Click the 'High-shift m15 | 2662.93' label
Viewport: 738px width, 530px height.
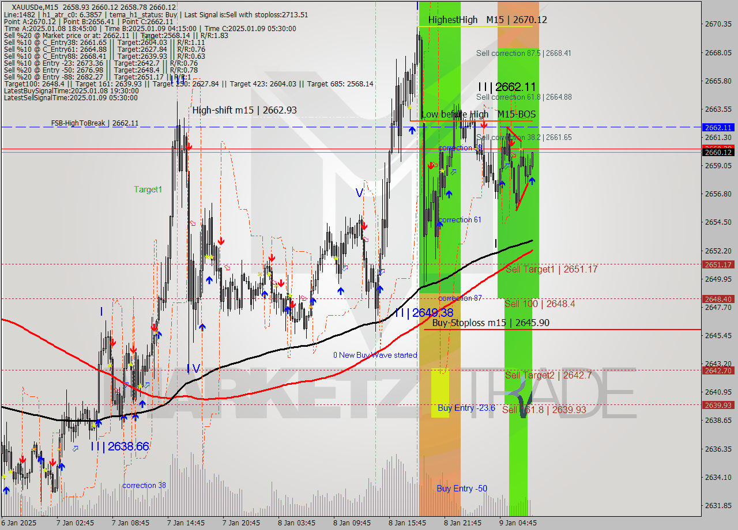(244, 110)
